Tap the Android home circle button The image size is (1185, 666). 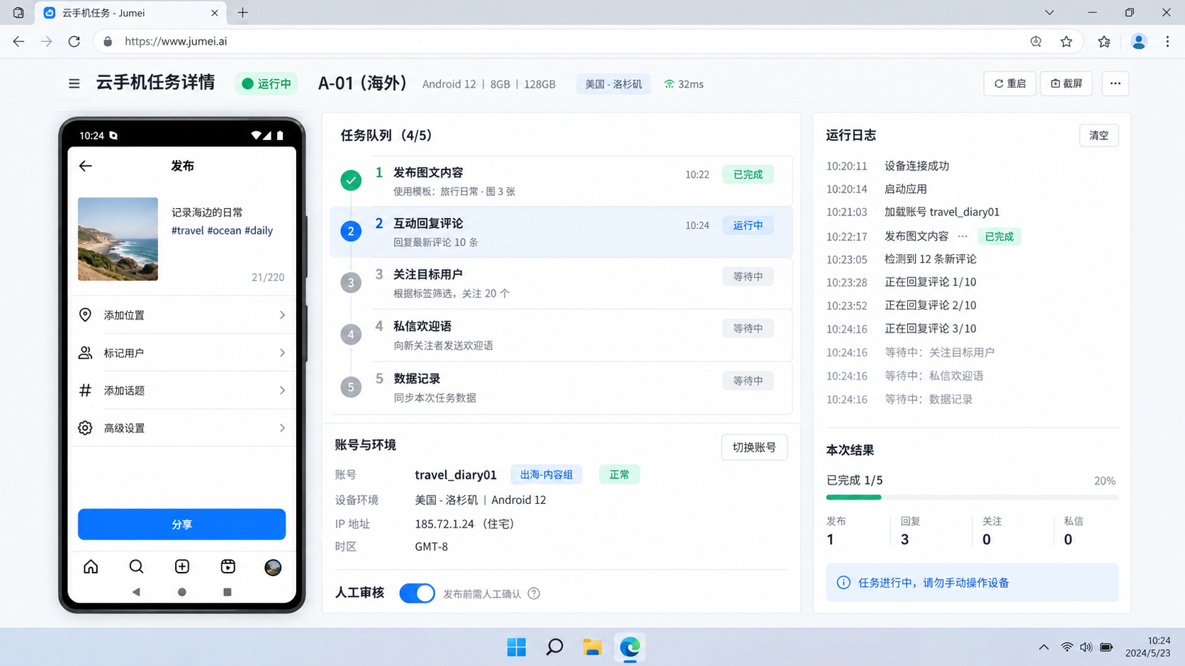pos(182,592)
